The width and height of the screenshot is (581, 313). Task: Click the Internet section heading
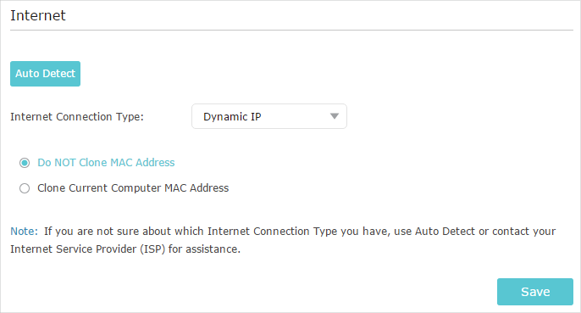[x=38, y=15]
